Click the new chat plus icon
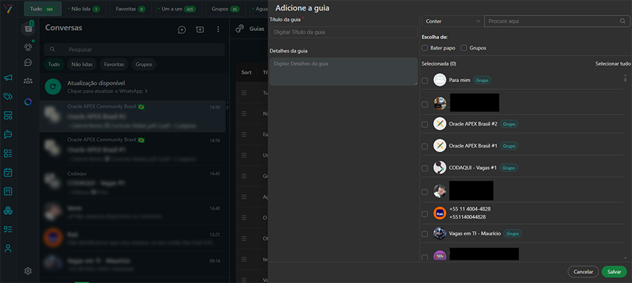Viewport: 632px width, 283px height. [182, 29]
